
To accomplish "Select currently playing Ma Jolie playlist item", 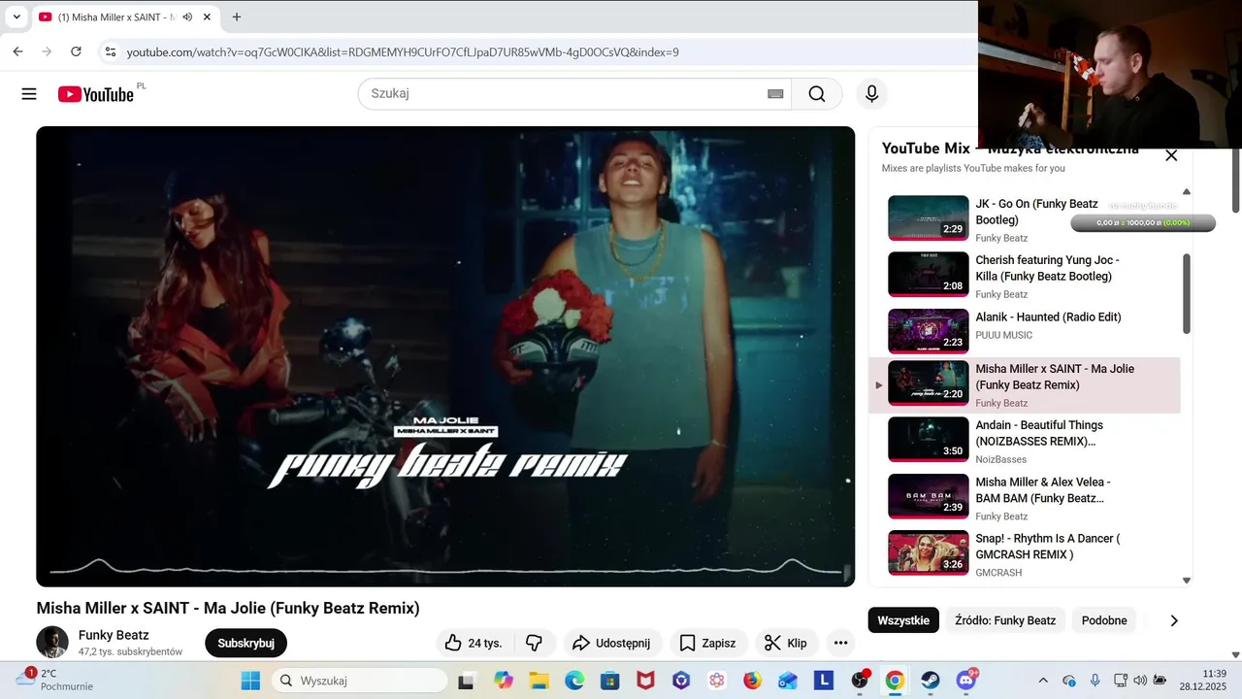I will click(1024, 385).
